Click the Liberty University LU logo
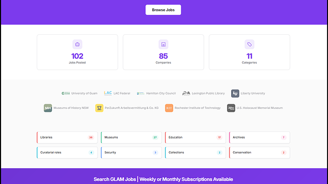This screenshot has width=328, height=184. 235,93
